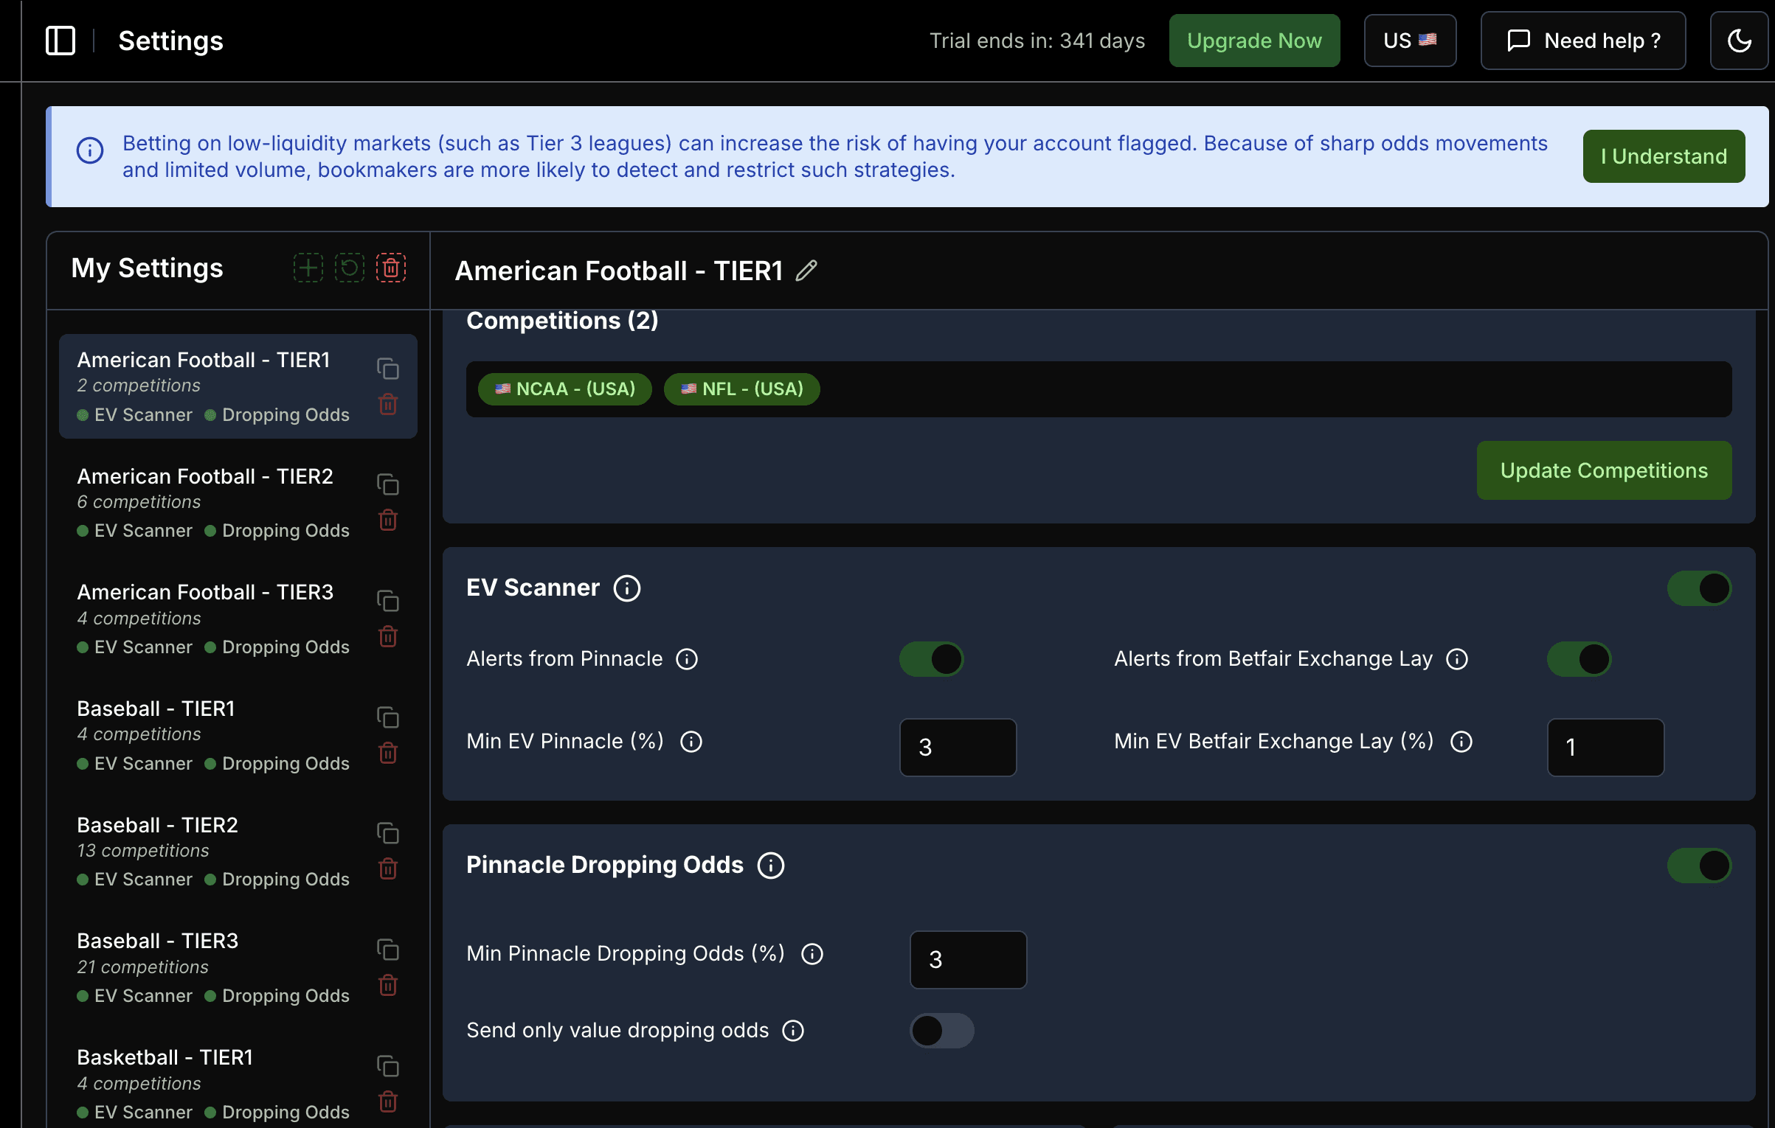Rename the profile using the pencil icon
1775x1128 pixels.
pyautogui.click(x=806, y=271)
